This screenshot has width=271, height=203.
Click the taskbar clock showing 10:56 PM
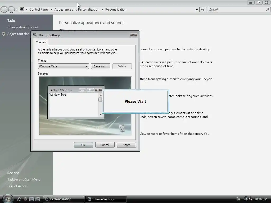pyautogui.click(x=261, y=199)
